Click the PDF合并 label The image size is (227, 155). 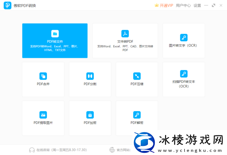pos(43,84)
